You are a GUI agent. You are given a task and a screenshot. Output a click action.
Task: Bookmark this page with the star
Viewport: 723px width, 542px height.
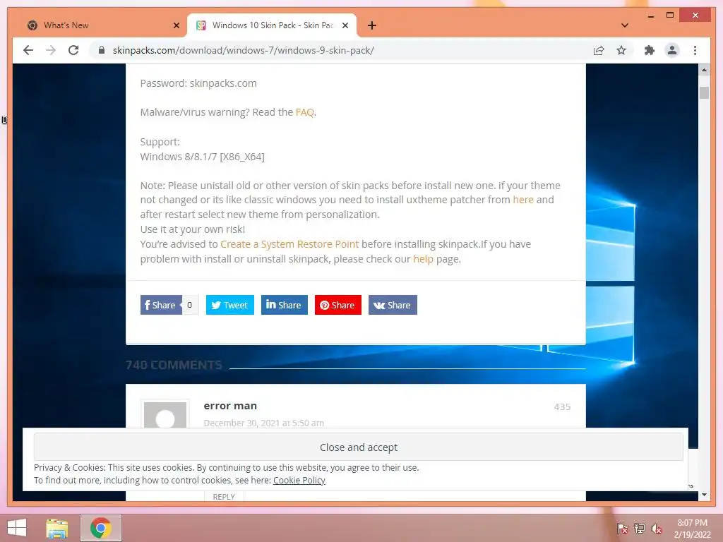click(x=621, y=50)
